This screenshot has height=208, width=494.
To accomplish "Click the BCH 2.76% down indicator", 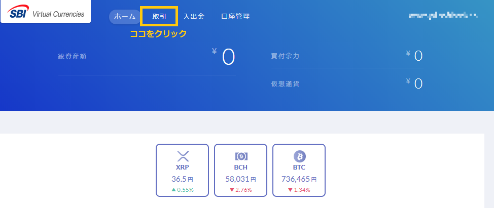I will [241, 189].
